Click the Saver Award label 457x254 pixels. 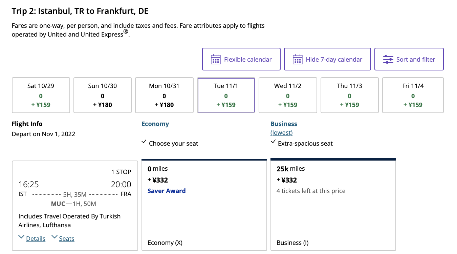click(x=167, y=191)
